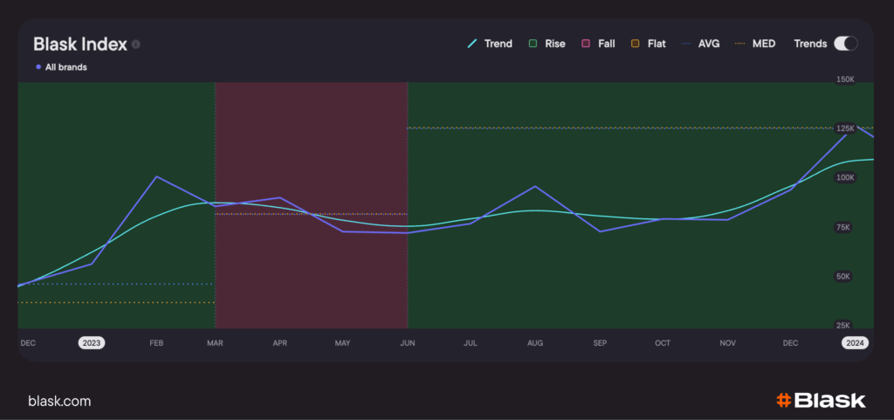Click the pink Fall legend square

pos(585,44)
